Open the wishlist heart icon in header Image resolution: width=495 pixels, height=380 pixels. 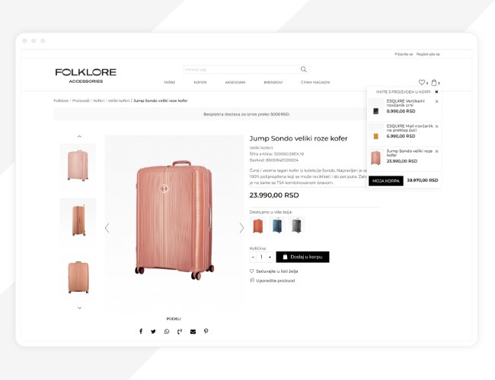click(421, 82)
